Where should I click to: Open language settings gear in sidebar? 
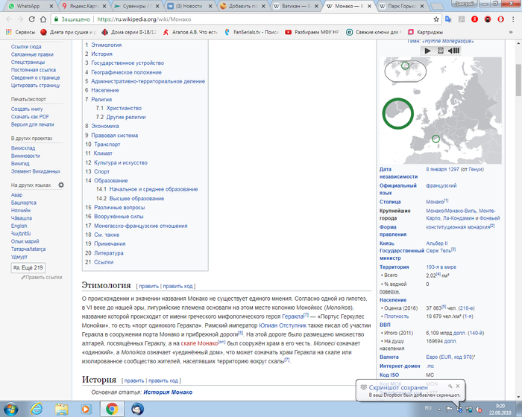click(61, 185)
